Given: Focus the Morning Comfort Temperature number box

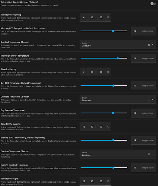Looking at the screenshot, I should (x=144, y=58).
